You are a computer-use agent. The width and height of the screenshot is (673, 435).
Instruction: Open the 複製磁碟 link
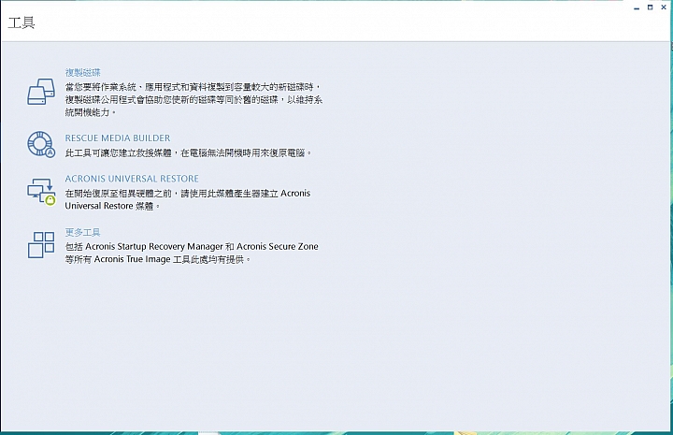83,73
